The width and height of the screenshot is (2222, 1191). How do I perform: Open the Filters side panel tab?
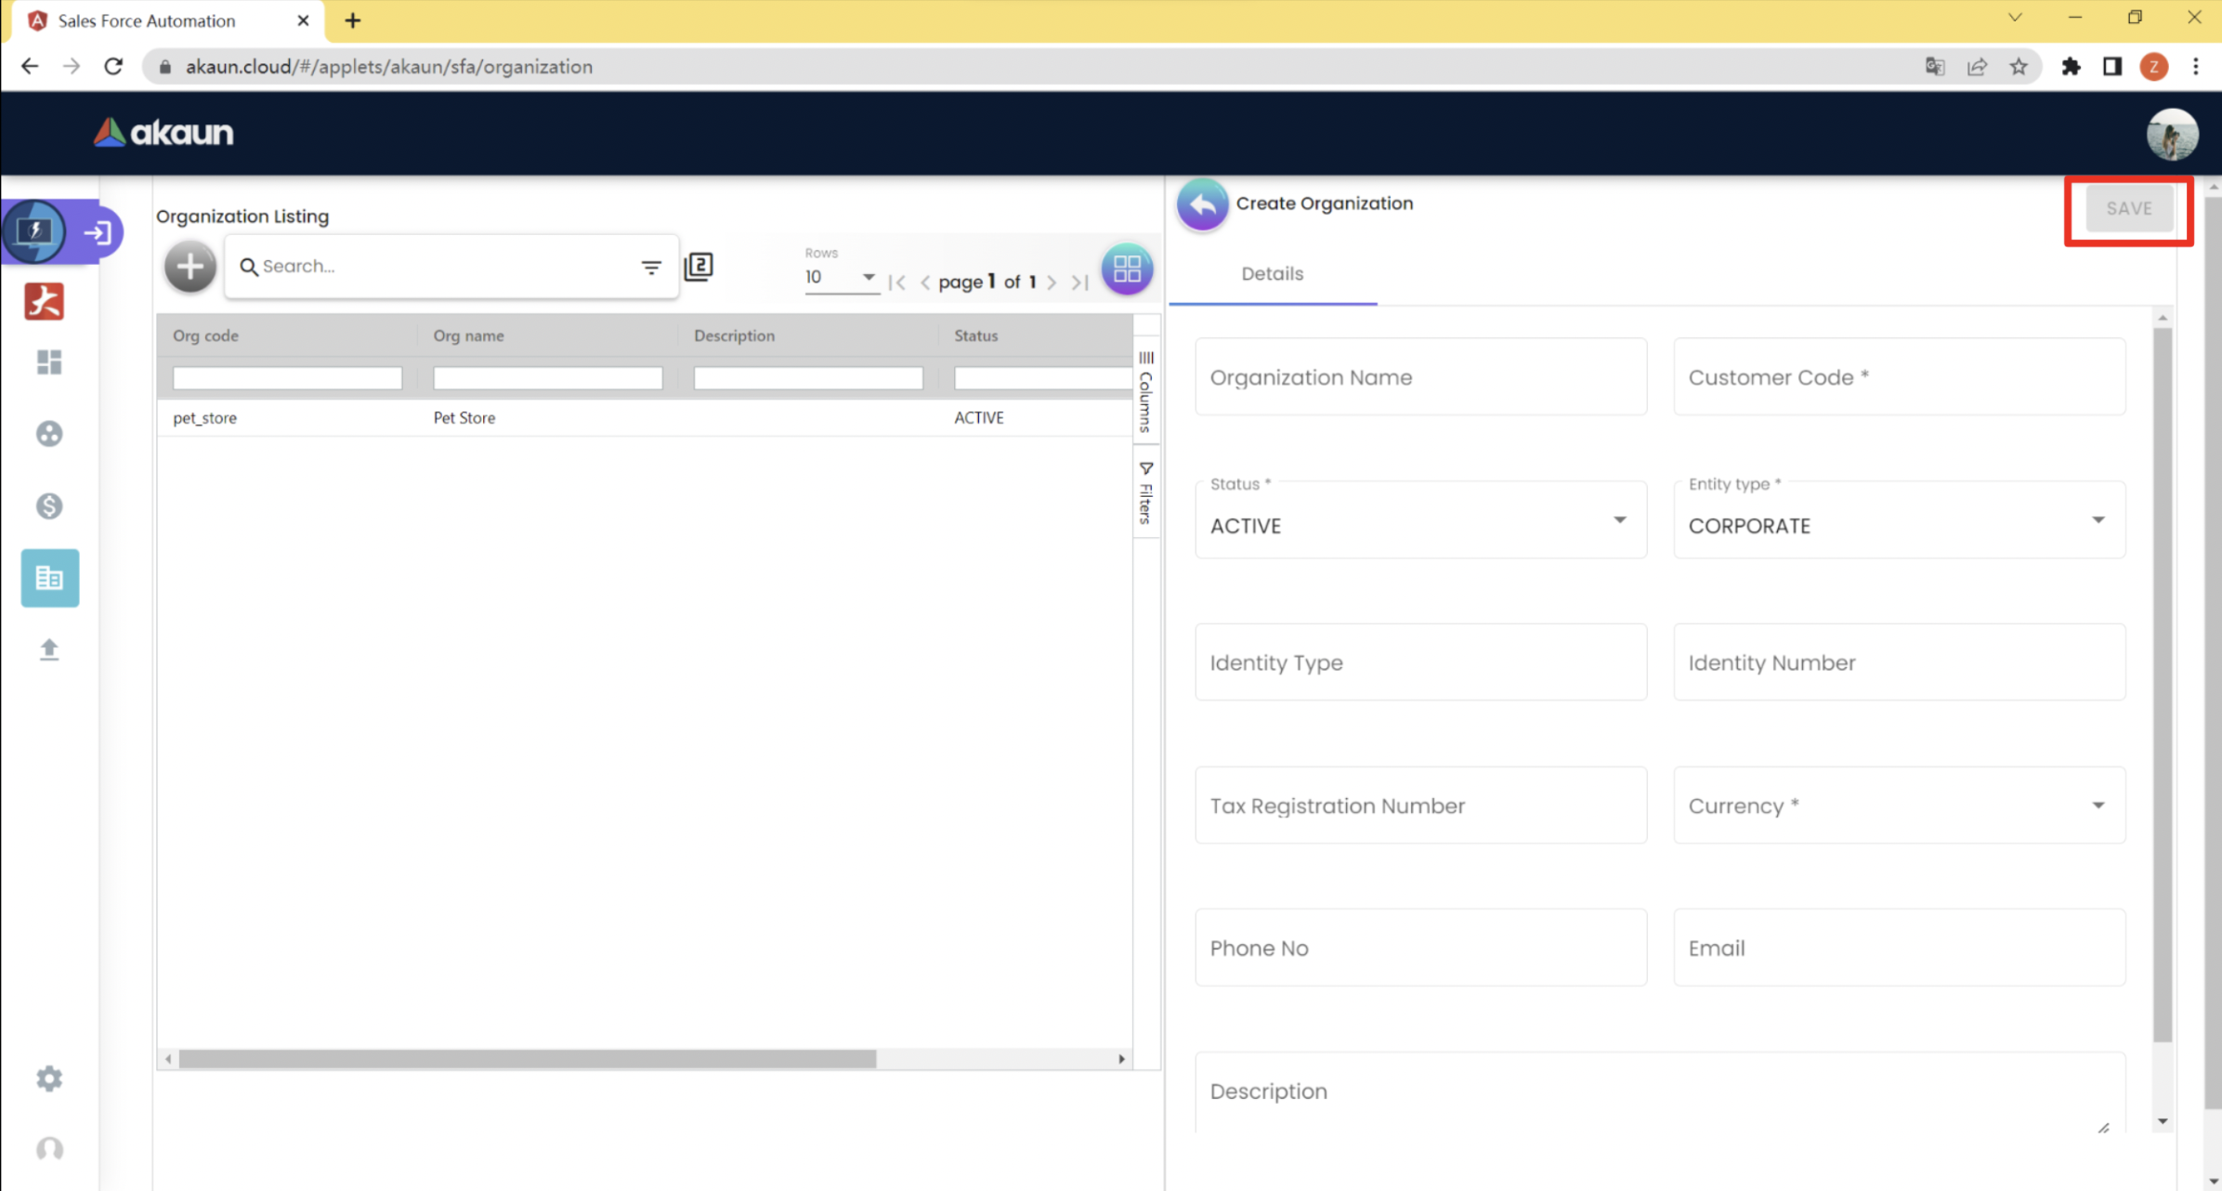(1145, 493)
